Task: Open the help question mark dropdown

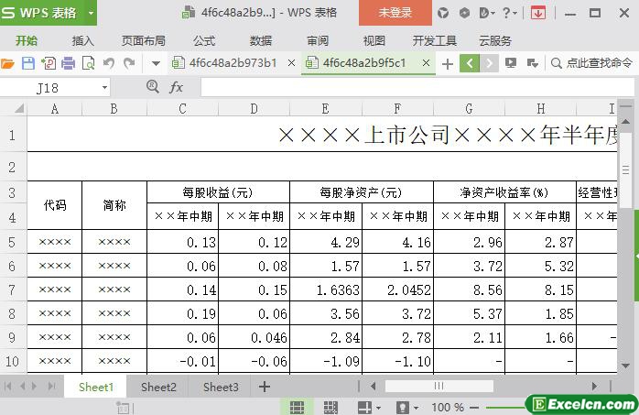Action: 509,13
